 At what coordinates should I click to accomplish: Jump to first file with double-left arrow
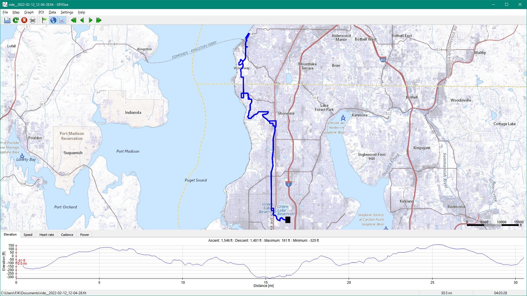tap(74, 20)
